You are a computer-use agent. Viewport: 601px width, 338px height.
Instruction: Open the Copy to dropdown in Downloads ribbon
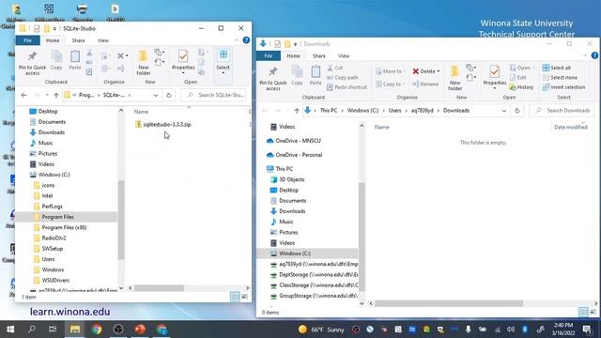[391, 84]
